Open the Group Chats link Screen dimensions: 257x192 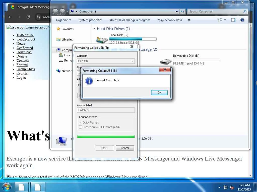click(26, 69)
